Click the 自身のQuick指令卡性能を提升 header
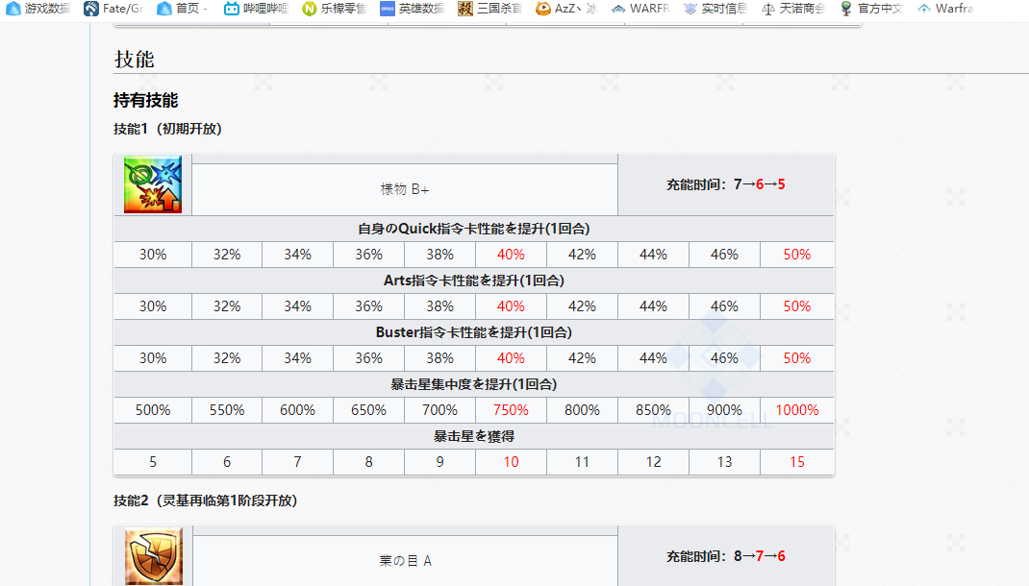The width and height of the screenshot is (1029, 586). point(474,229)
